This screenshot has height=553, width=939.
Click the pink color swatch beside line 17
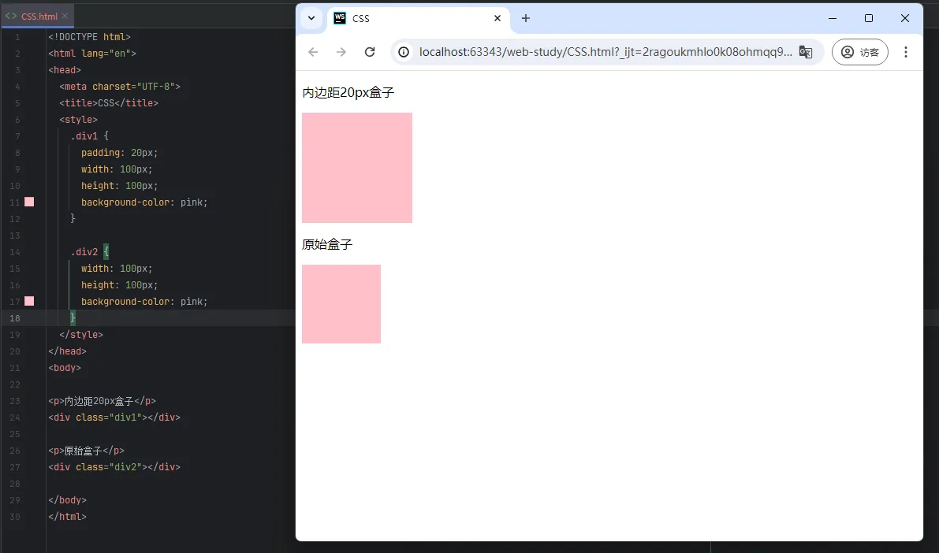(x=29, y=301)
